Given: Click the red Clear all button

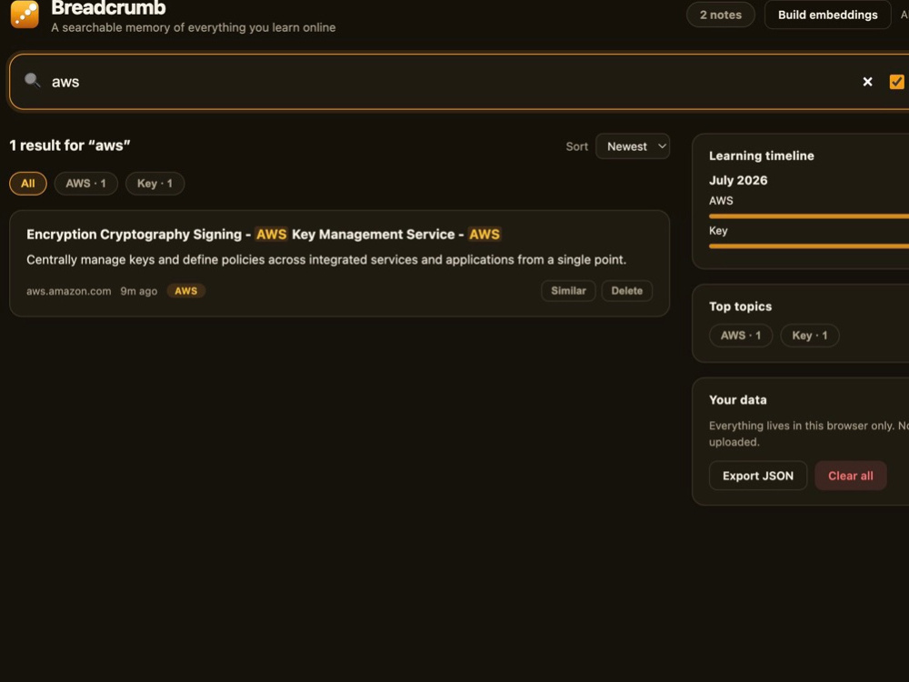Looking at the screenshot, I should point(851,476).
